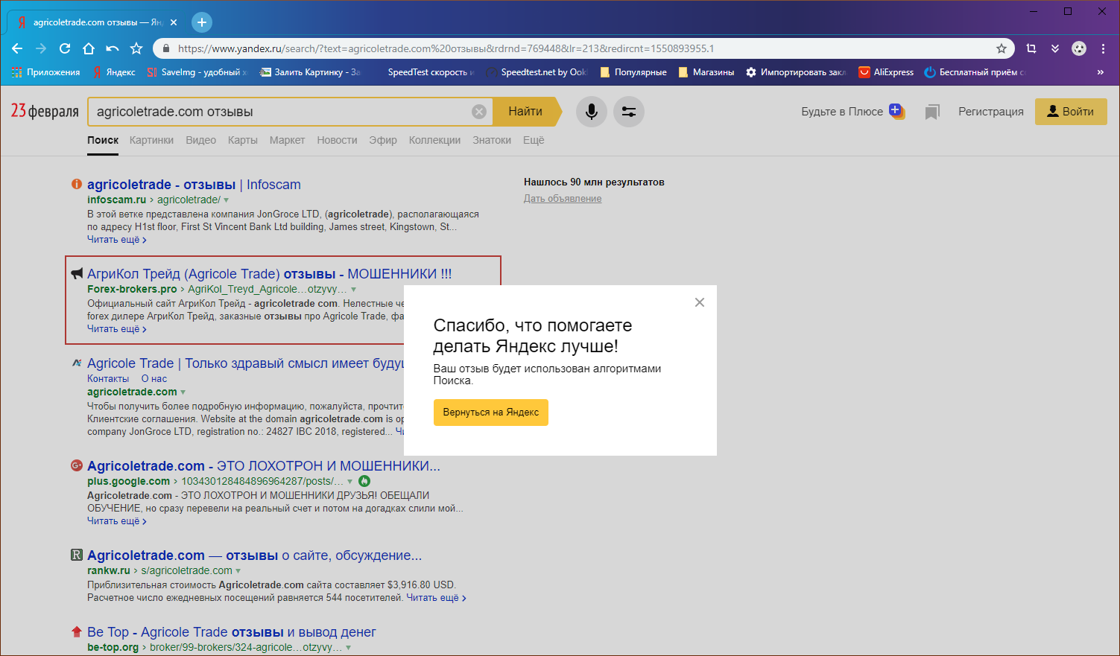Switch to the Эфир tab
Image resolution: width=1120 pixels, height=656 pixels.
coord(383,140)
